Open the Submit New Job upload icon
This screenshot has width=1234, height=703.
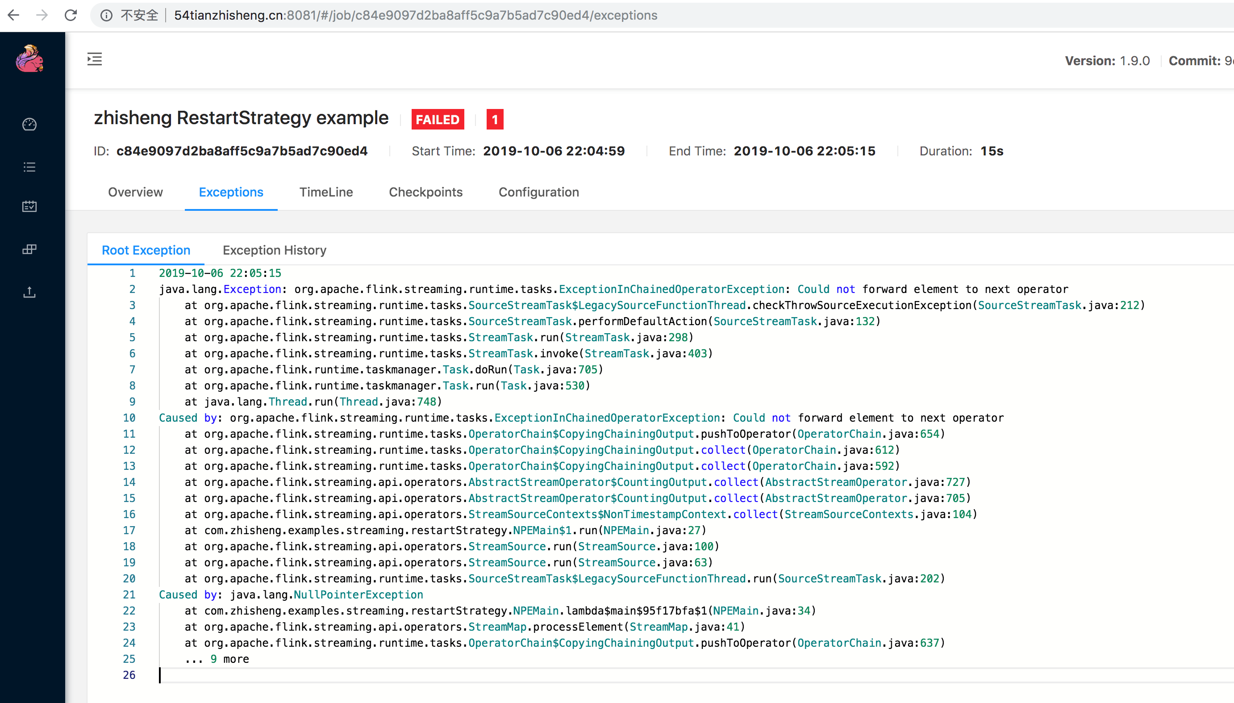[x=29, y=292]
